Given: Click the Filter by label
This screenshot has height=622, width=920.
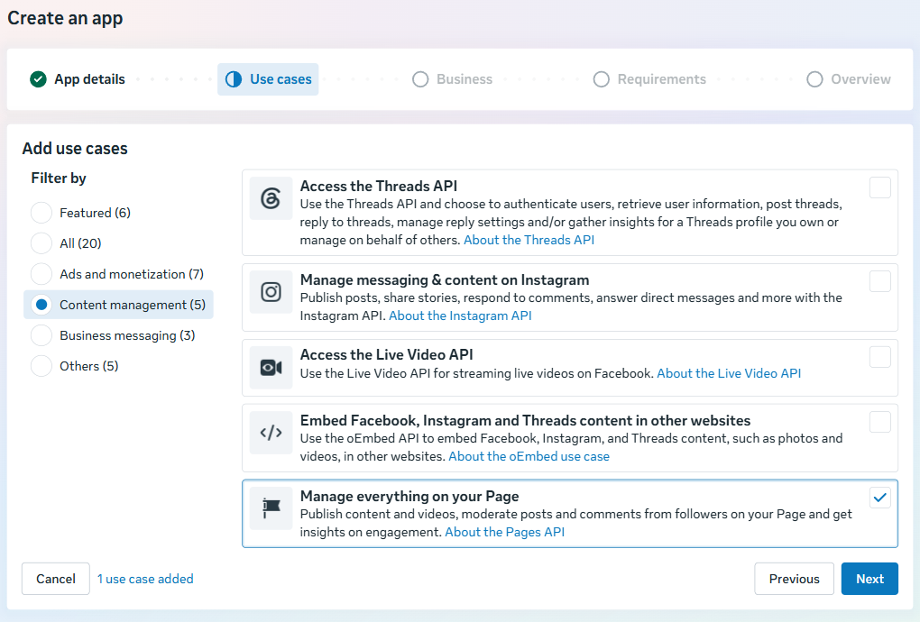Looking at the screenshot, I should tap(59, 178).
